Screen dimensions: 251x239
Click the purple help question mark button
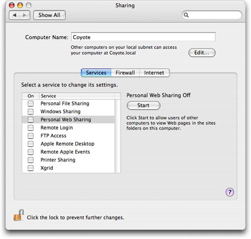230,192
